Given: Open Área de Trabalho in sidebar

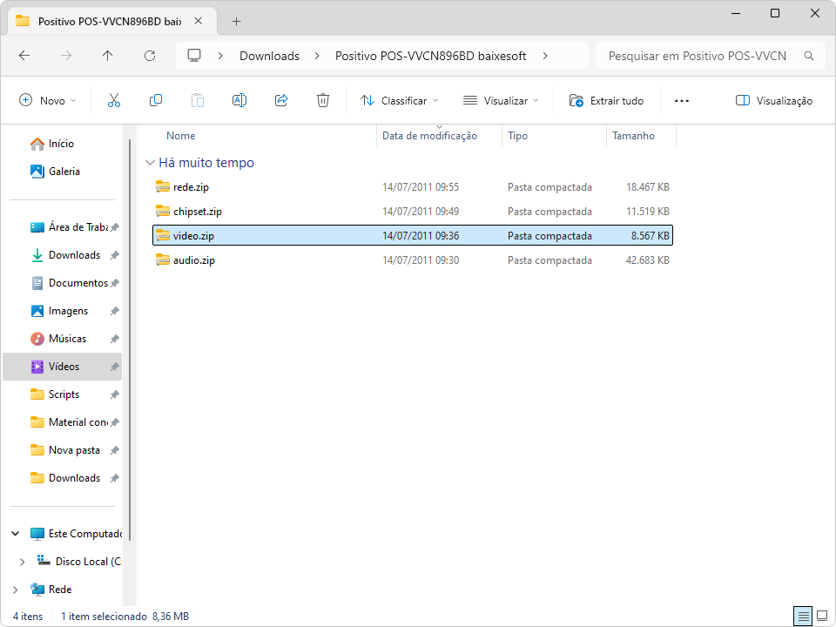Looking at the screenshot, I should [70, 227].
